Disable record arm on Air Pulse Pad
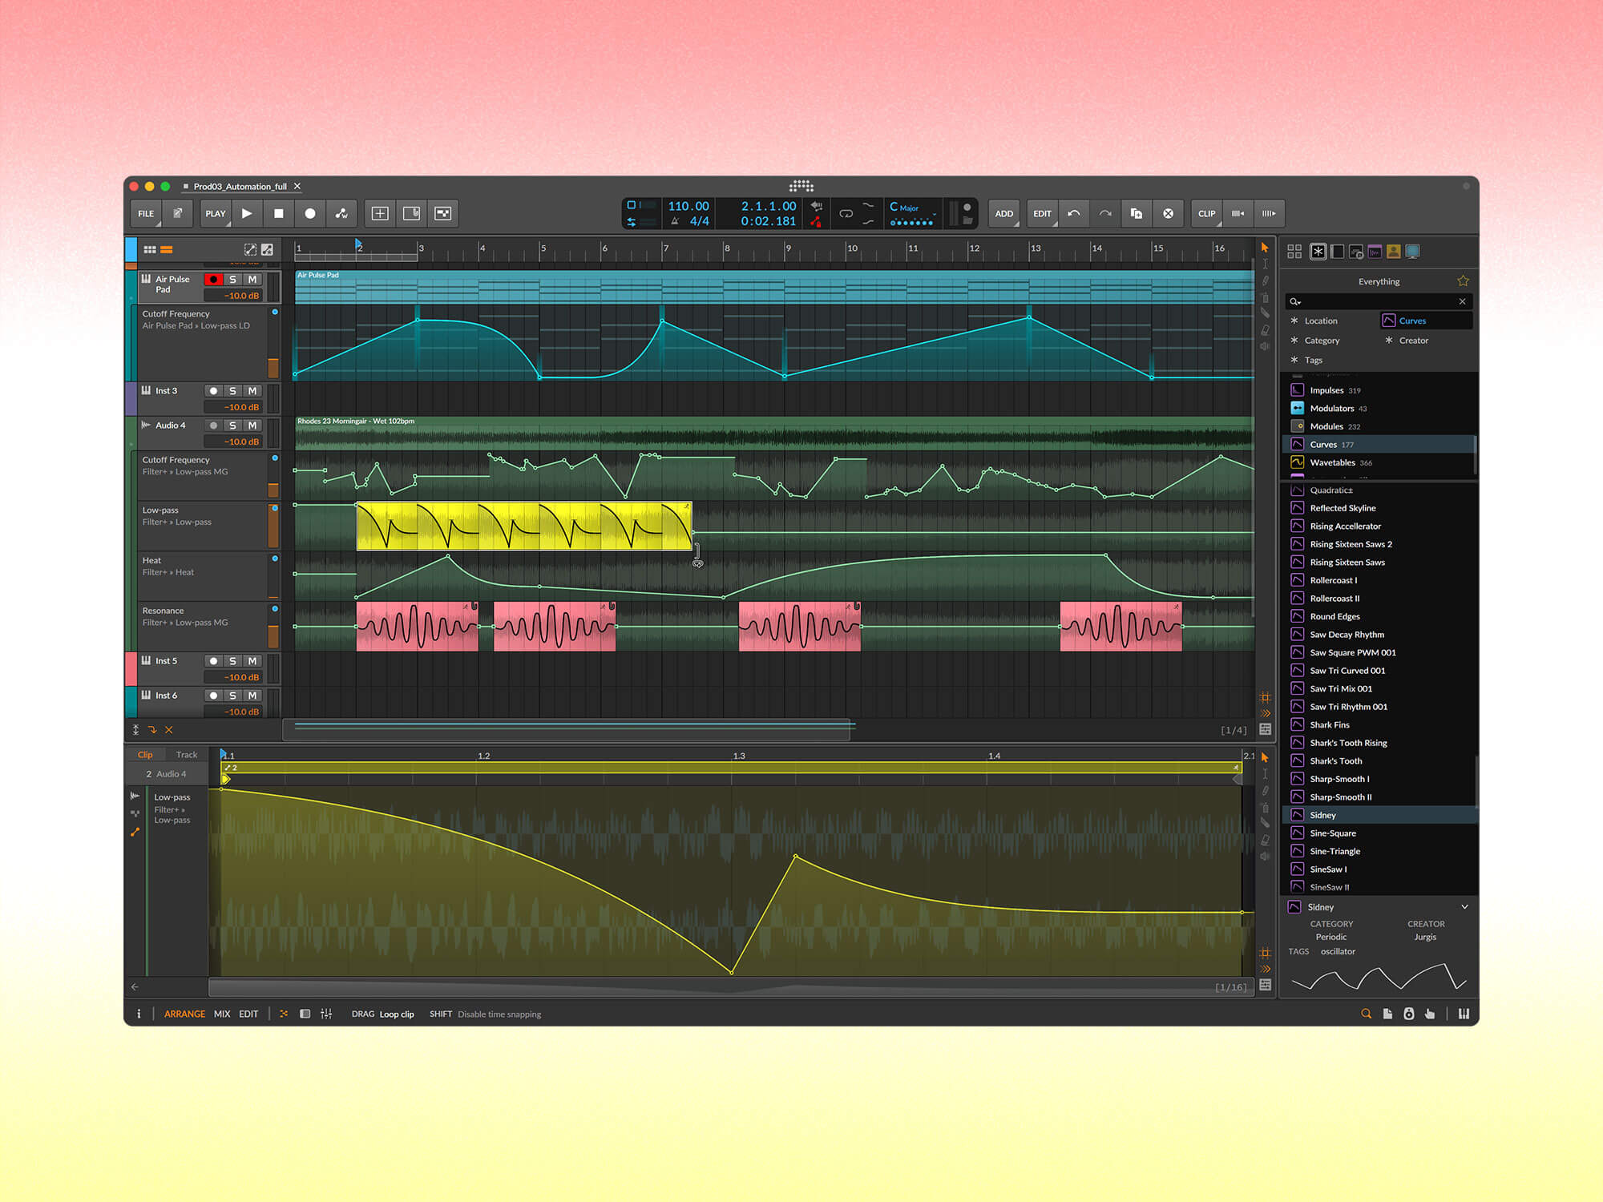 point(212,279)
